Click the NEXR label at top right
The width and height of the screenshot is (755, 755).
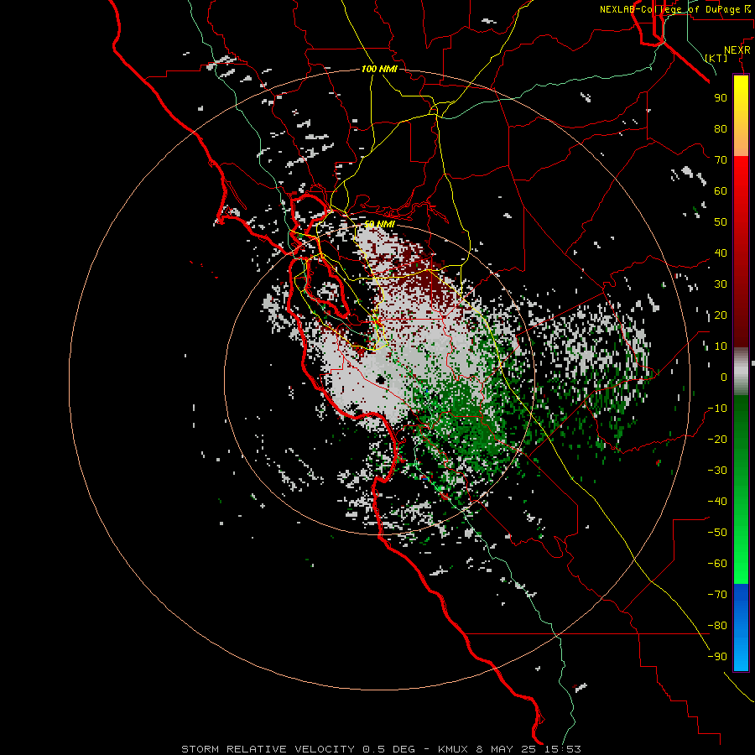tap(737, 50)
